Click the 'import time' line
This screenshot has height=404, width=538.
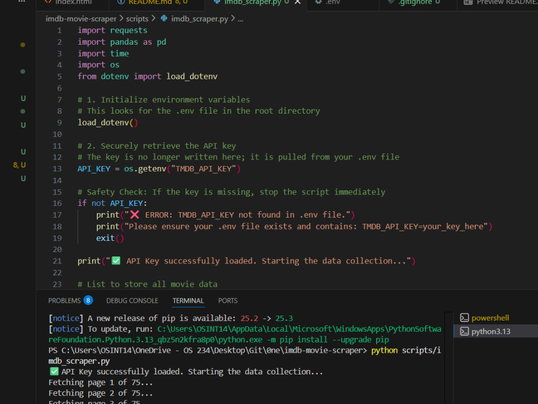click(103, 53)
